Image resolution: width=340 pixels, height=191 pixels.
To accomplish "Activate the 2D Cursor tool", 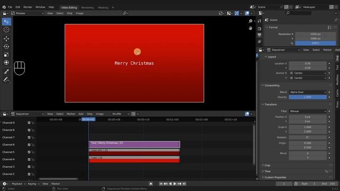I will (x=6, y=30).
